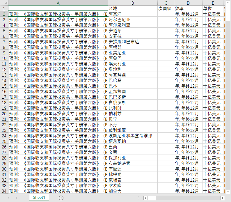Select column B header
Viewport: 231px width, 202px height.
[133, 3]
